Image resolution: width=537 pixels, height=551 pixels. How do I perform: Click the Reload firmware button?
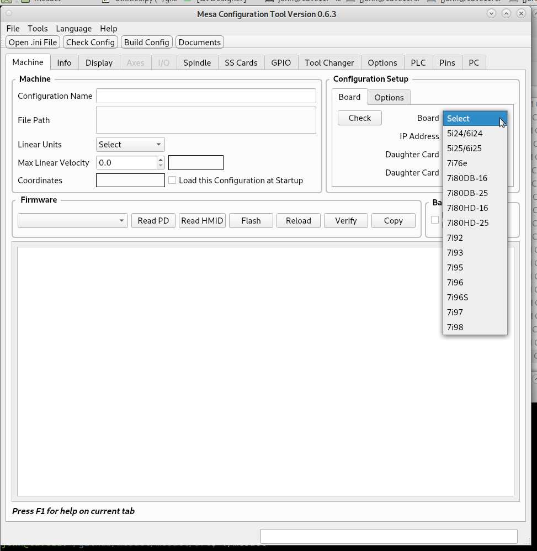[x=298, y=221]
